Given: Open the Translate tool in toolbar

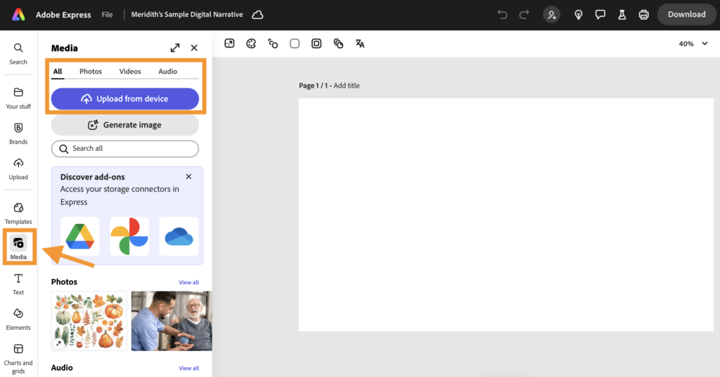Looking at the screenshot, I should click(360, 44).
